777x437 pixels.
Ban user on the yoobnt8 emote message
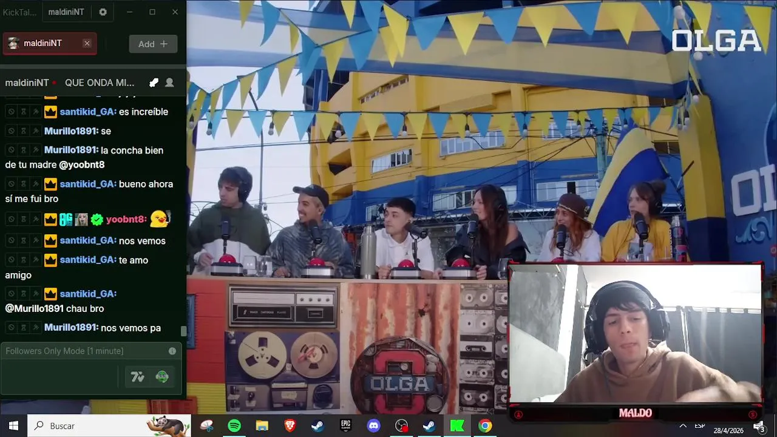pyautogui.click(x=11, y=219)
